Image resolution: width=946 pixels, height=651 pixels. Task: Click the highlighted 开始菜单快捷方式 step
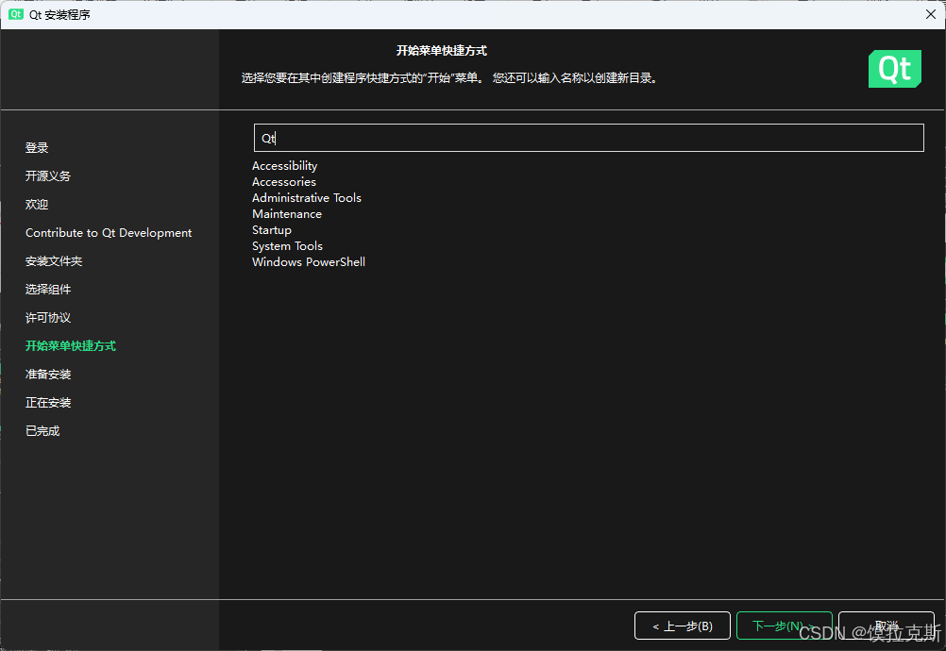click(71, 346)
